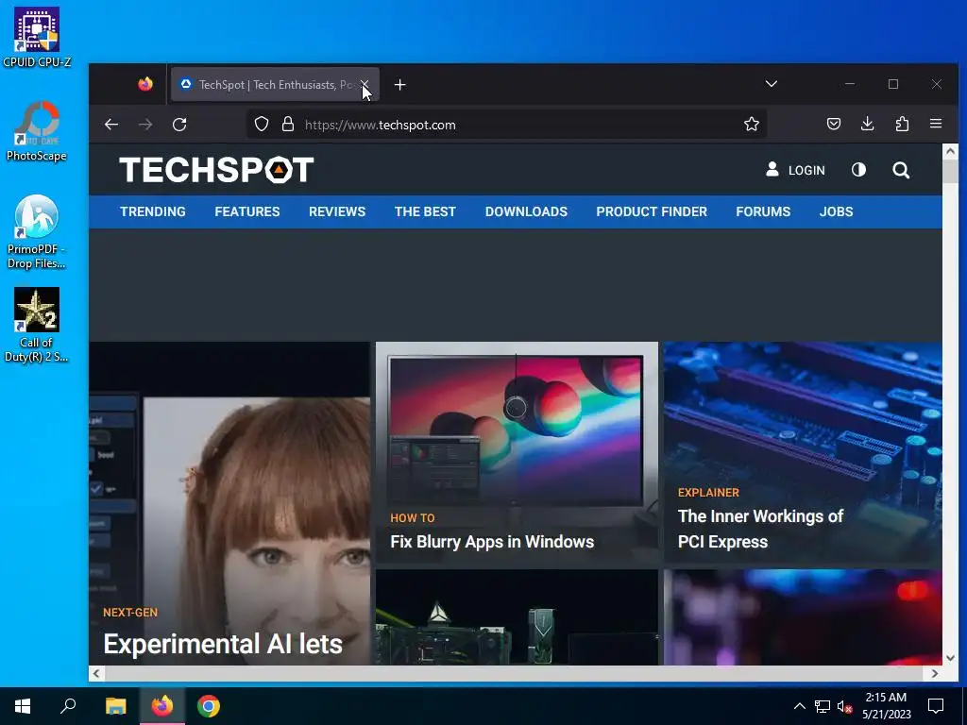Open the PhotoScape desktop shortcut
The height and width of the screenshot is (725, 967).
[x=37, y=130]
